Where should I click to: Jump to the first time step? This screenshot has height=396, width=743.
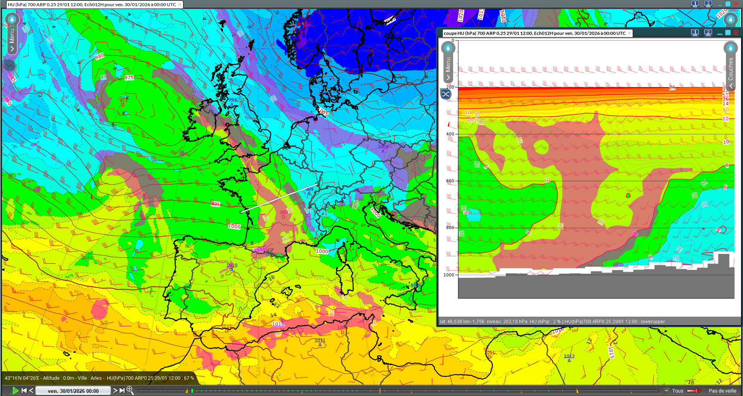[24, 391]
